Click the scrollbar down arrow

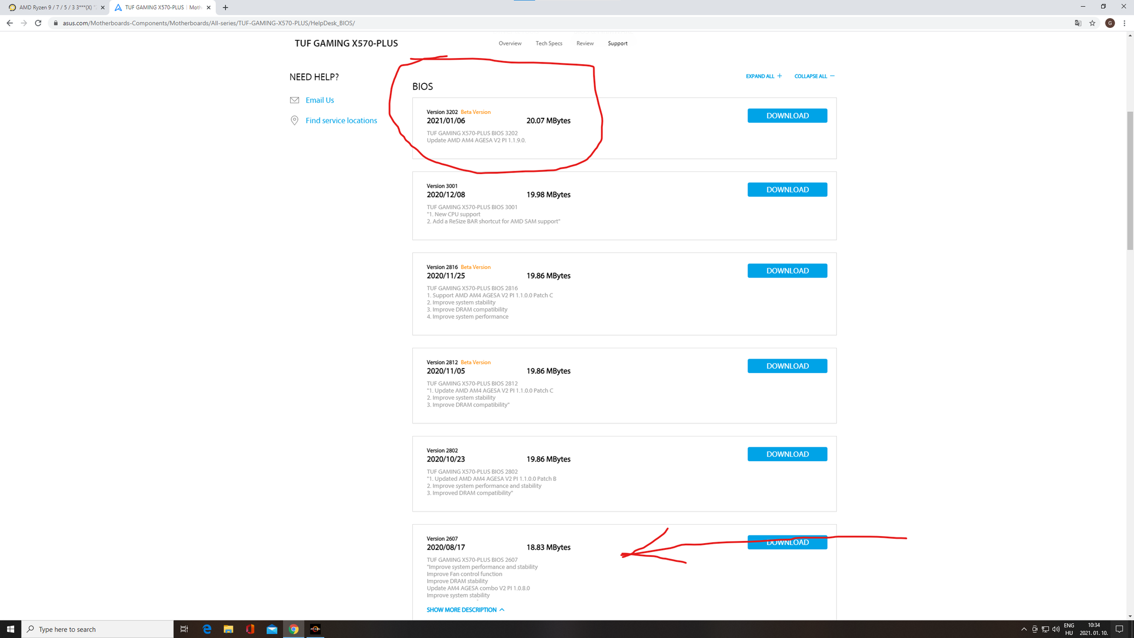click(1130, 616)
